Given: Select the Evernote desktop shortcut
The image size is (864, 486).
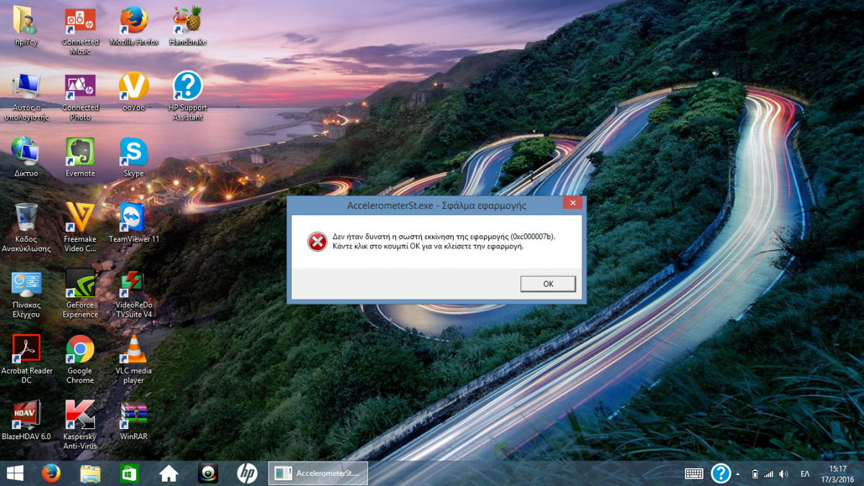Looking at the screenshot, I should 80,157.
